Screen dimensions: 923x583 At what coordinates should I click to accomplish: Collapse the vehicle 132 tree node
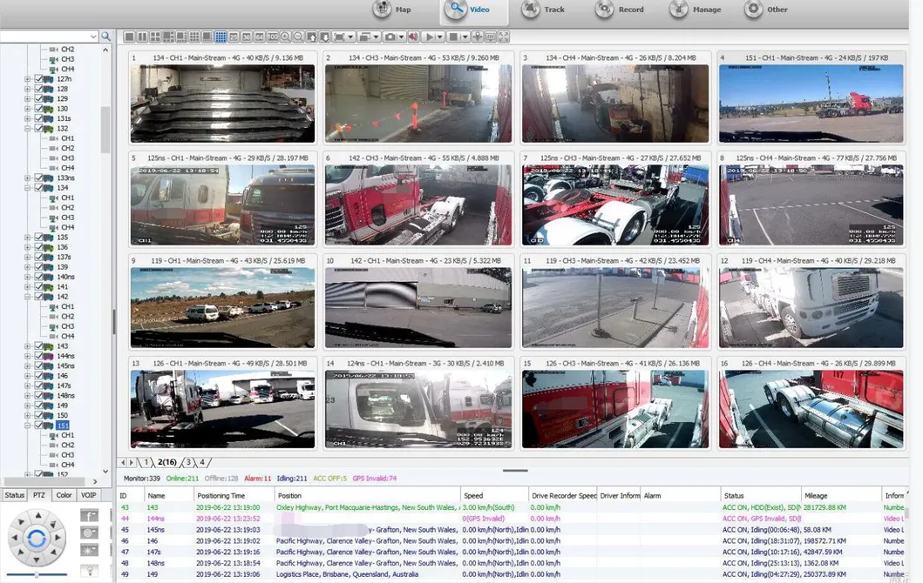[x=28, y=129]
